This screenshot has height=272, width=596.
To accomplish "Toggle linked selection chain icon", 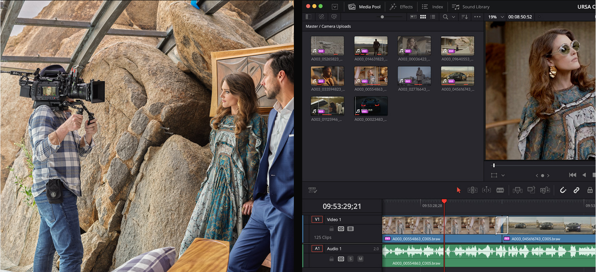I will (x=576, y=190).
